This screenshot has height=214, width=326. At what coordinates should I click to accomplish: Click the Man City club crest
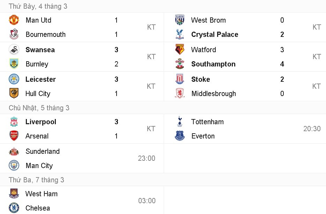(14, 166)
